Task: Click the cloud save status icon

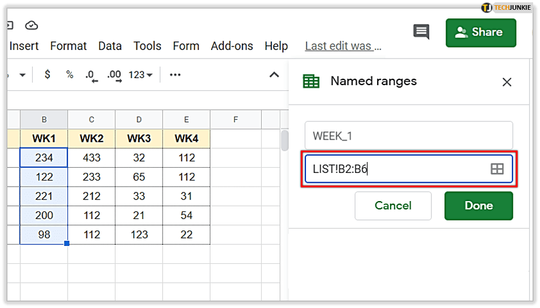Action: click(32, 25)
